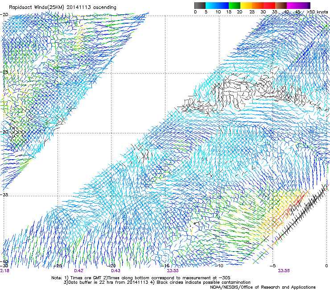Click the brown 35-40 knots legend swatch
The image size is (330, 290).
click(281, 5)
